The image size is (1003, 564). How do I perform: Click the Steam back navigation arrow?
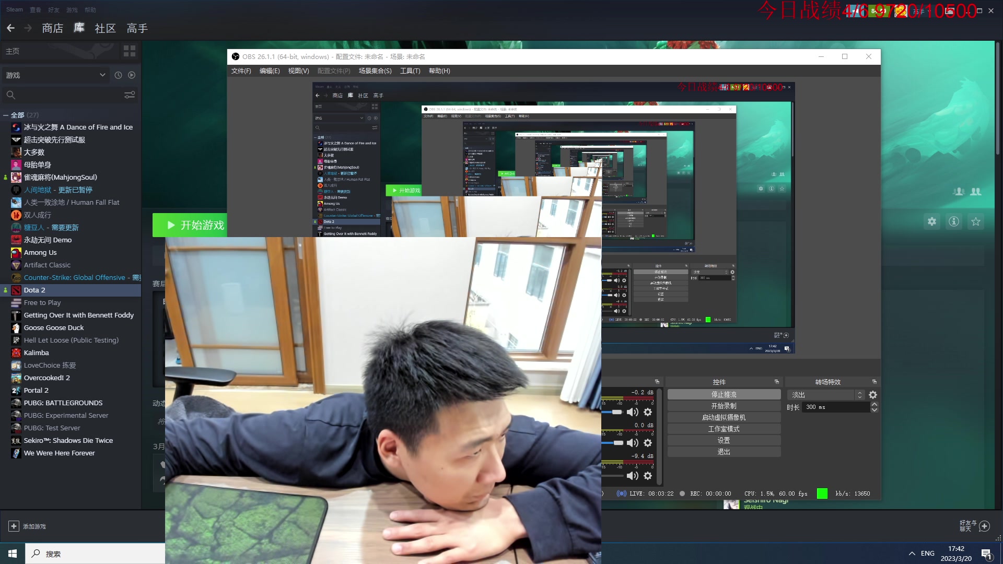coord(10,28)
